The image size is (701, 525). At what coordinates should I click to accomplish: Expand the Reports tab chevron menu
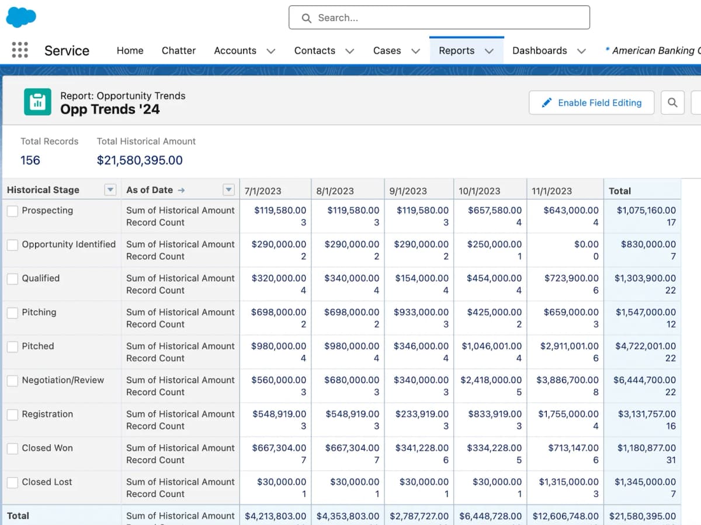point(490,51)
